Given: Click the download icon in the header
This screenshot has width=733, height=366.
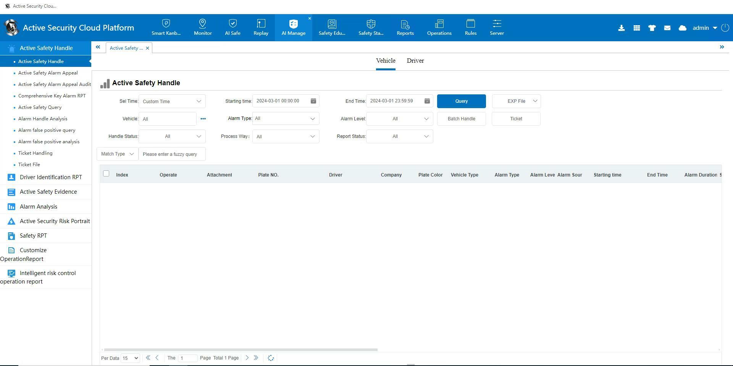Looking at the screenshot, I should click(621, 28).
